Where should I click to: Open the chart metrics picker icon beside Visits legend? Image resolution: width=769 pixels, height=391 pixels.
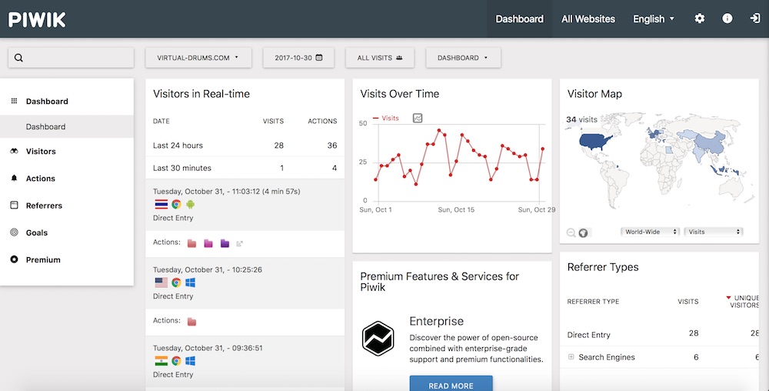418,118
